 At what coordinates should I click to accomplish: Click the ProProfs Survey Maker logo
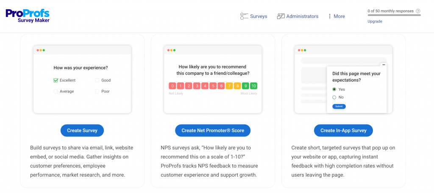pos(28,16)
